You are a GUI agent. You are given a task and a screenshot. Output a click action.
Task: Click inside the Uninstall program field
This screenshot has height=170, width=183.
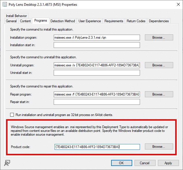point(97,65)
